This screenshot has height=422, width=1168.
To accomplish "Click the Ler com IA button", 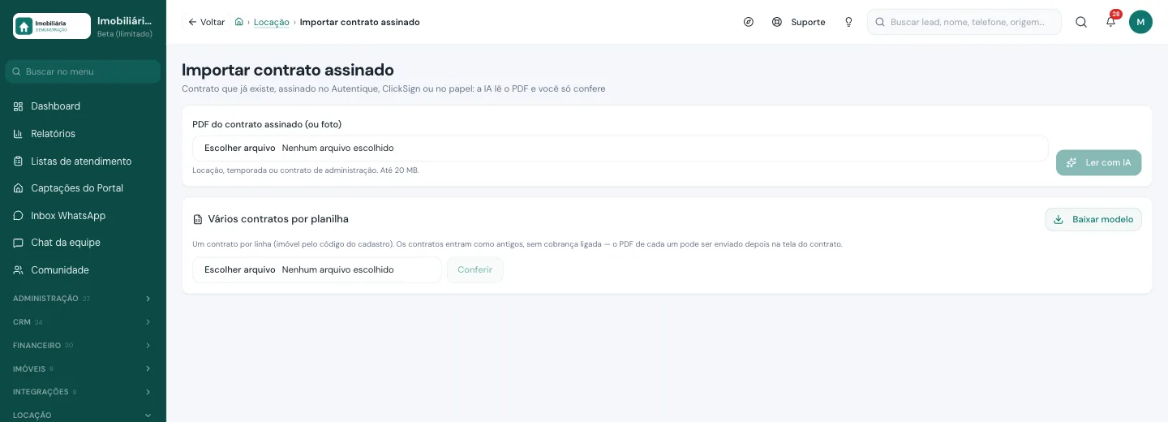I will (1098, 162).
